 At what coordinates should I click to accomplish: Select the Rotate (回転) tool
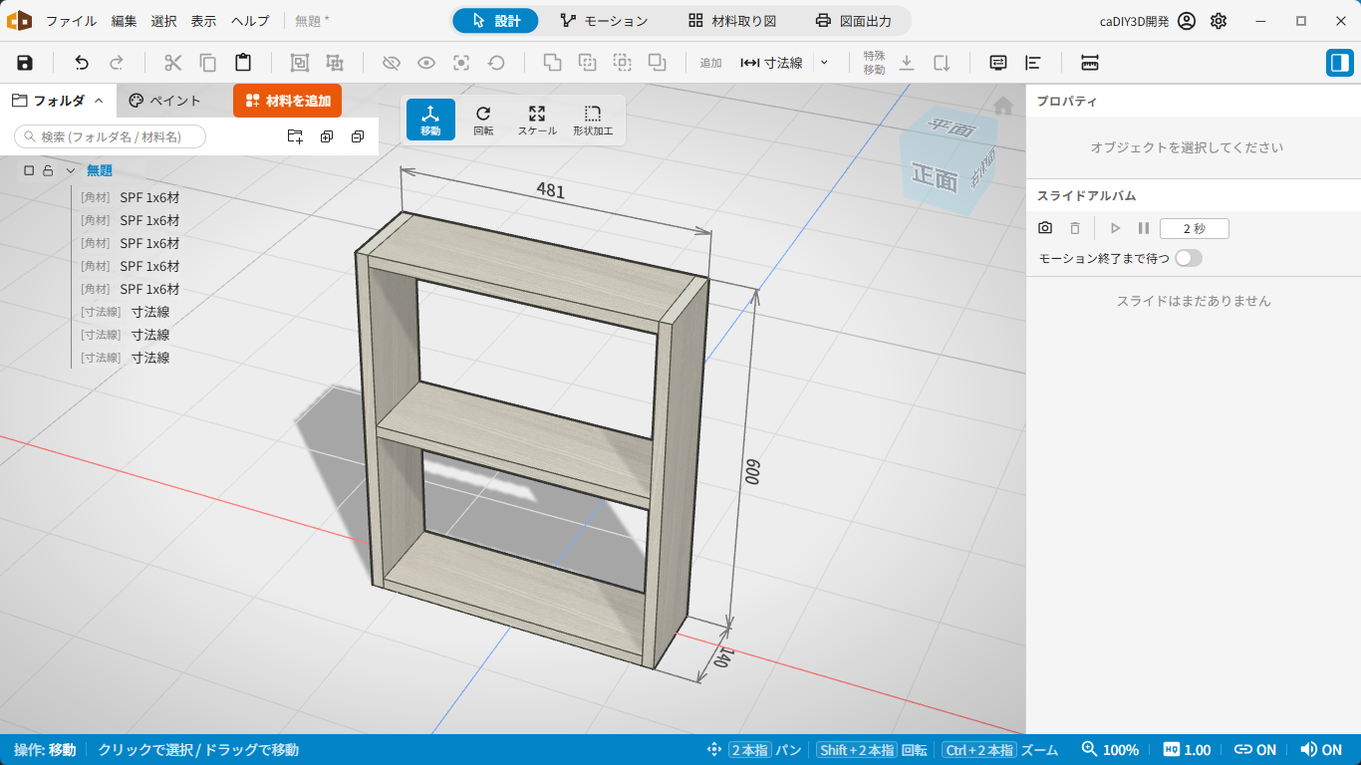pyautogui.click(x=483, y=120)
